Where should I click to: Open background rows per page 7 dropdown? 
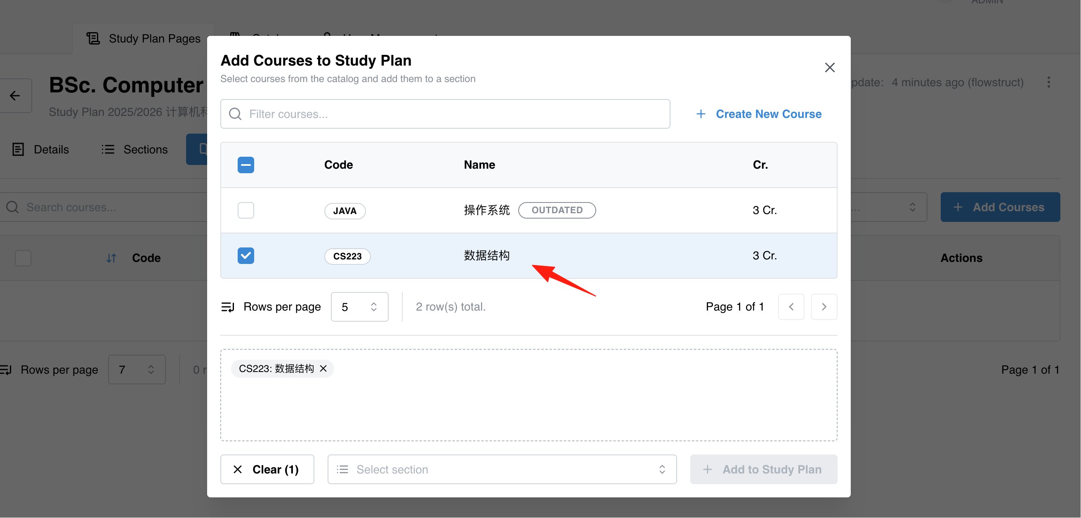click(x=137, y=370)
